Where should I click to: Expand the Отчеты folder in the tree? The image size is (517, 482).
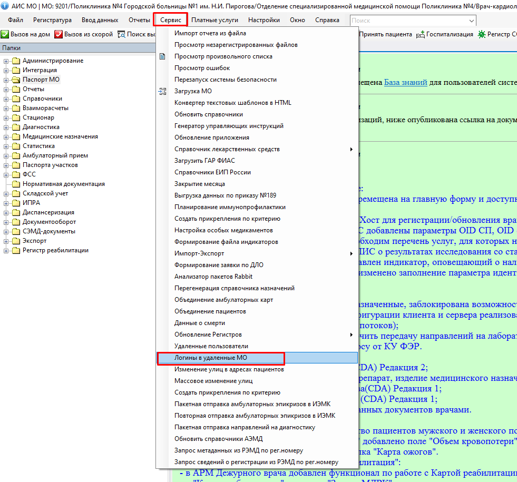tap(6, 90)
